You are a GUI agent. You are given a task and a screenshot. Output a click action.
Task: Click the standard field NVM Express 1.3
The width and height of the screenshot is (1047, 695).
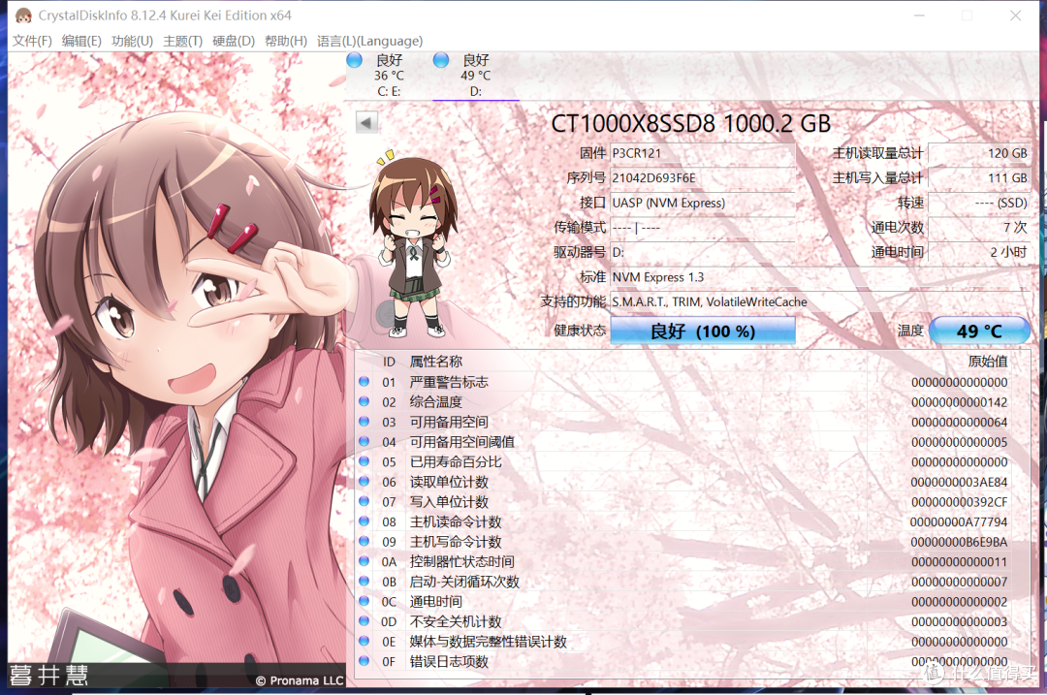click(x=820, y=277)
